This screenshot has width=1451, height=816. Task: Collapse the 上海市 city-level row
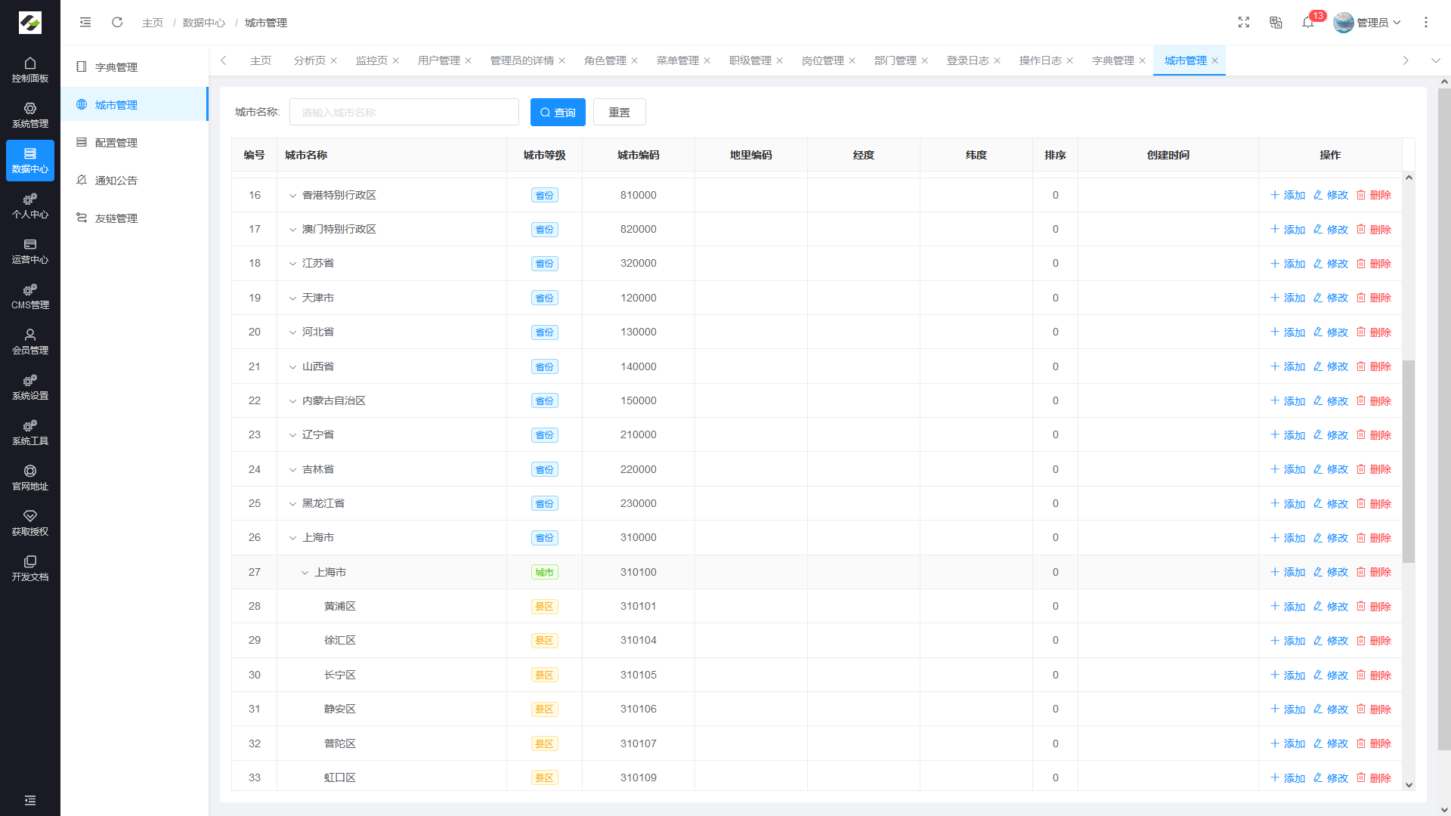click(x=305, y=573)
